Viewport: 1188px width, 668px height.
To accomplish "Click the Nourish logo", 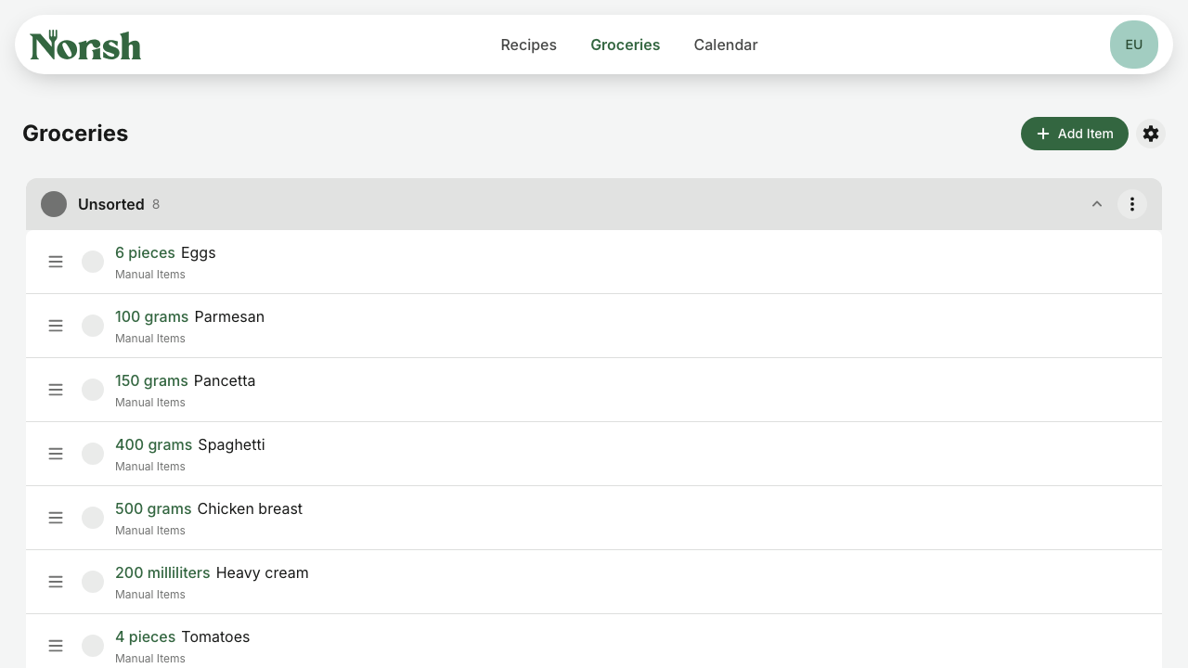I will [85, 45].
